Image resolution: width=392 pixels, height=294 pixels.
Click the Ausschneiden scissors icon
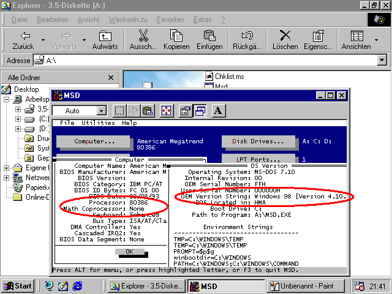point(143,39)
